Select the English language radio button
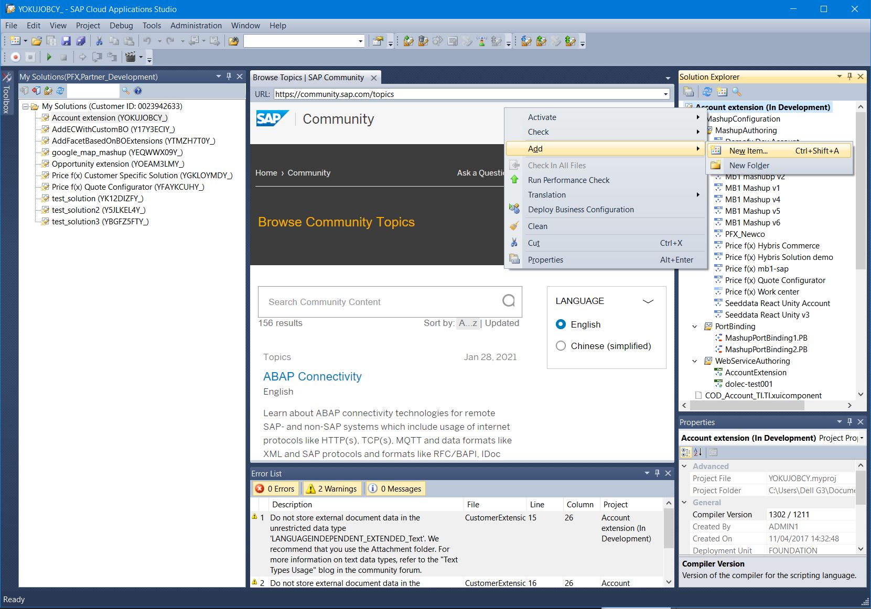This screenshot has width=871, height=609. (x=561, y=324)
